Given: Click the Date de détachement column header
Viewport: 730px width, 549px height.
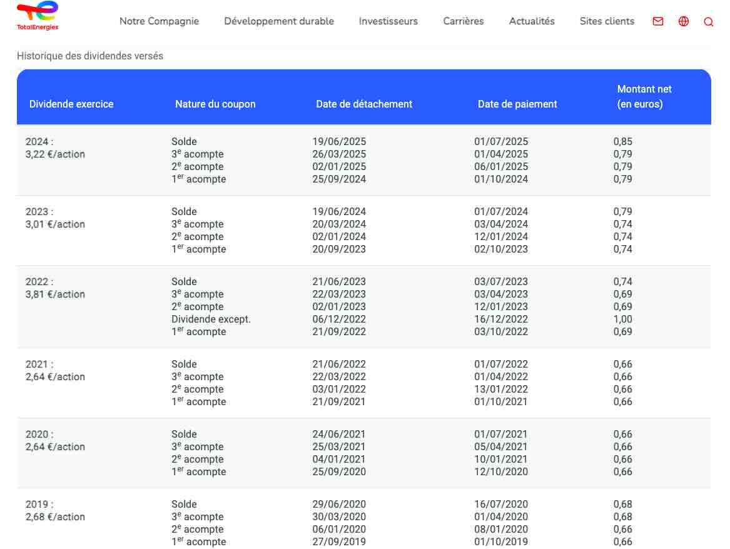Looking at the screenshot, I should point(364,104).
